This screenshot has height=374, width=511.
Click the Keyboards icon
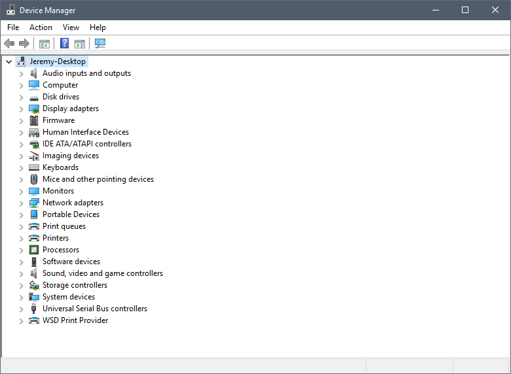pyautogui.click(x=34, y=167)
